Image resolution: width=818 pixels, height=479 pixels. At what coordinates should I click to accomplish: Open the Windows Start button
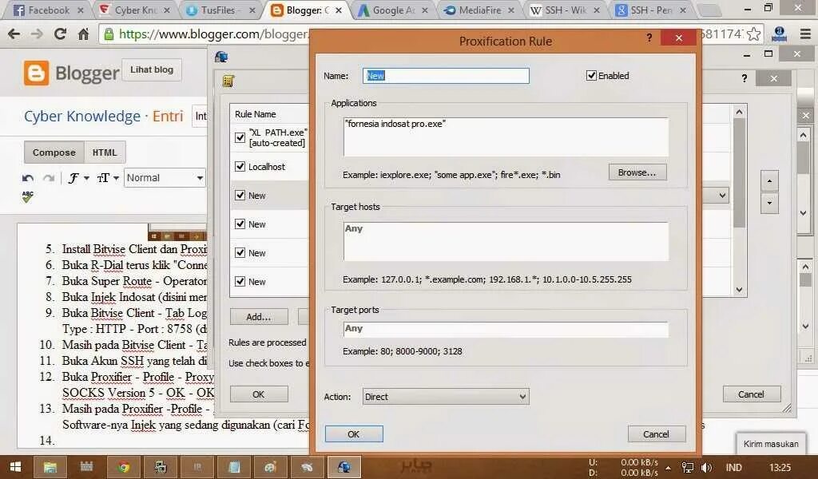[x=15, y=467]
